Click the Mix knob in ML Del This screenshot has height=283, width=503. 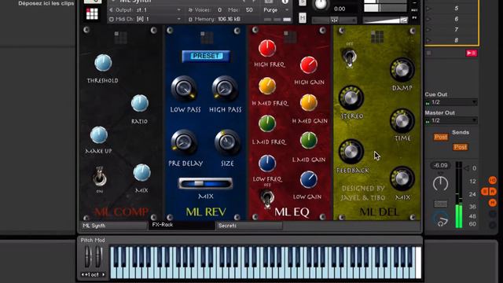click(402, 178)
